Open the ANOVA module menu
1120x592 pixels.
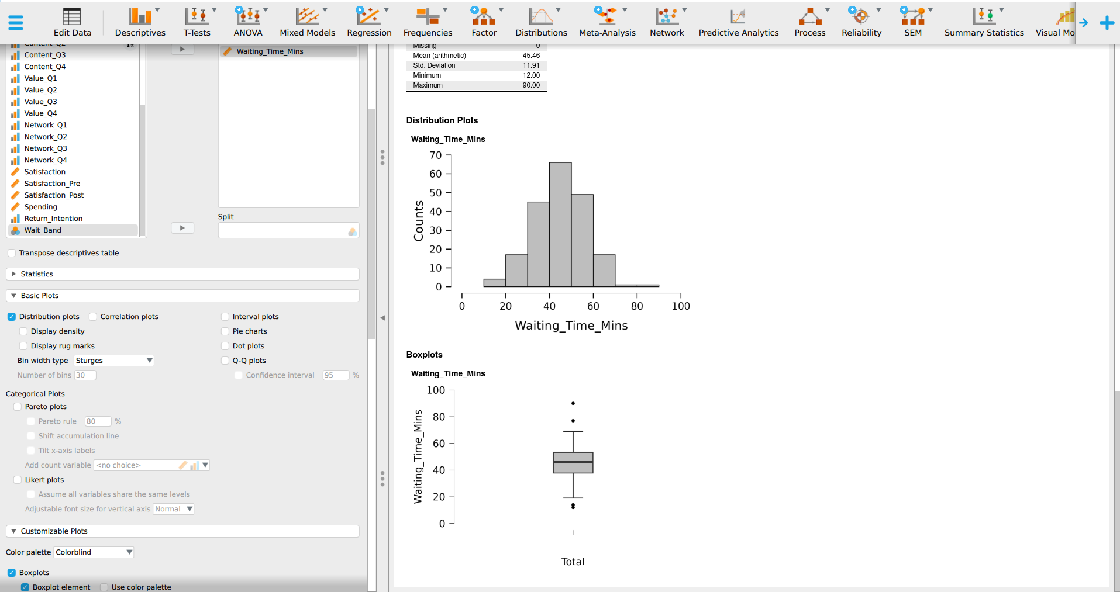[x=248, y=22]
